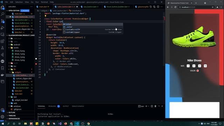224x126 pixels.
Task: Switch to the Debug Console tab
Action: tap(78, 106)
